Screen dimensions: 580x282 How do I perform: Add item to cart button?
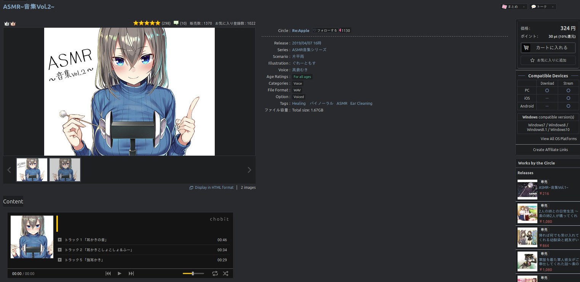pos(548,48)
